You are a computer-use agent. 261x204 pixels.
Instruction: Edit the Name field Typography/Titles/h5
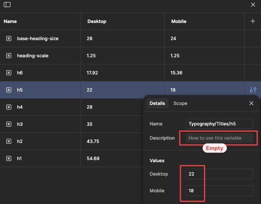click(219, 124)
